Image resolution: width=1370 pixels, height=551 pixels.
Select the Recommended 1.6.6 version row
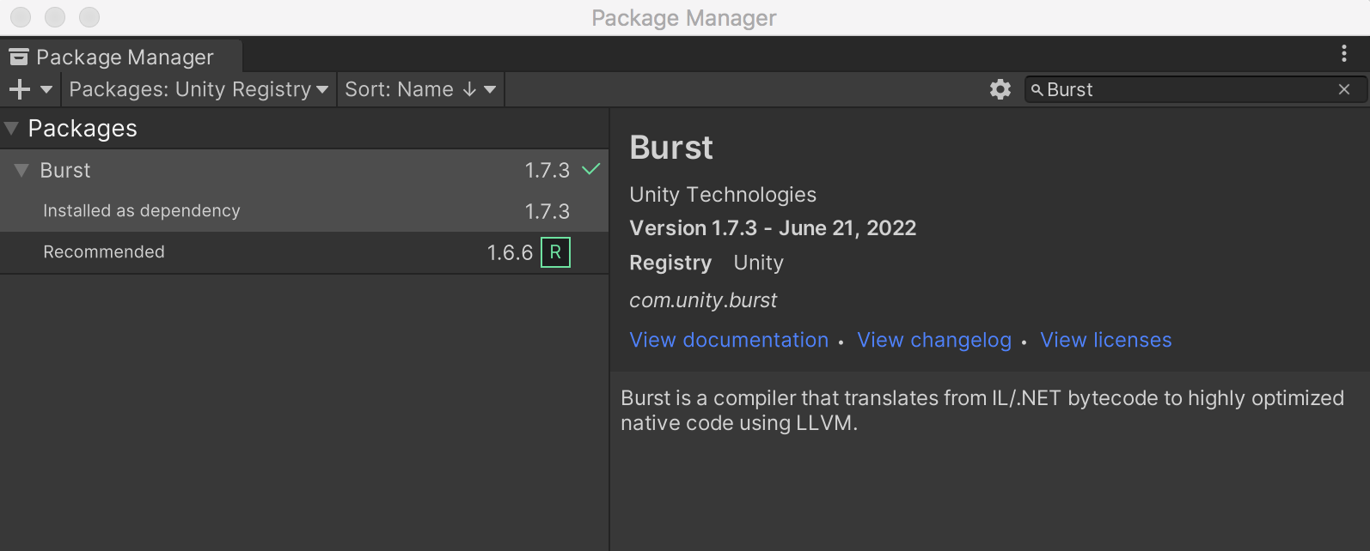tap(258, 252)
